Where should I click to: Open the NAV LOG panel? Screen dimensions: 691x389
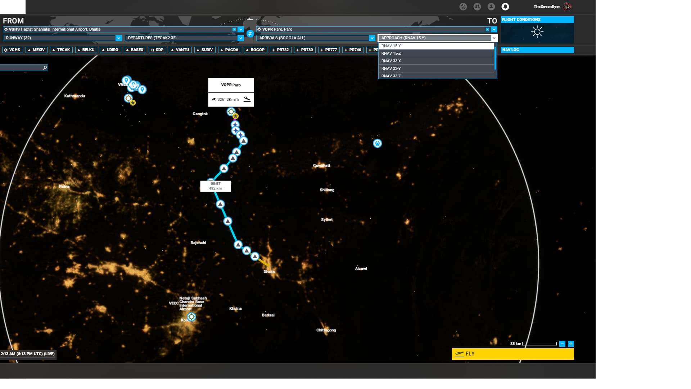537,50
